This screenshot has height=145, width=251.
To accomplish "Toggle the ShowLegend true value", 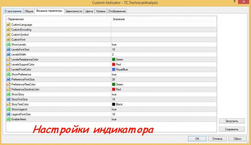I will (x=164, y=110).
